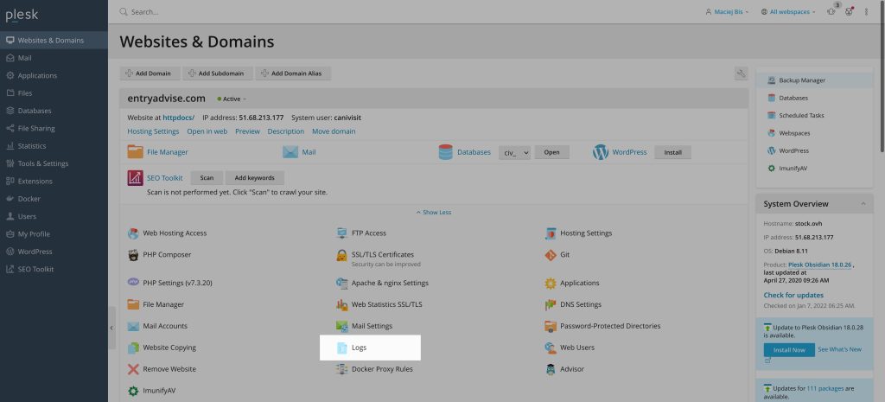Click the Web Statistics SSL/TLS icon
This screenshot has width=885, height=402.
pyautogui.click(x=341, y=305)
